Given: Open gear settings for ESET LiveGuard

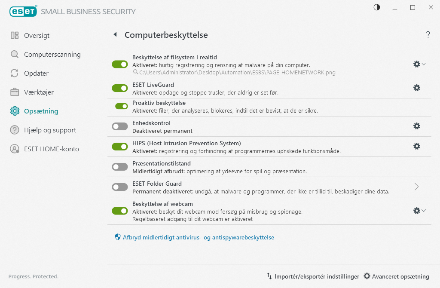Looking at the screenshot, I should (x=416, y=88).
